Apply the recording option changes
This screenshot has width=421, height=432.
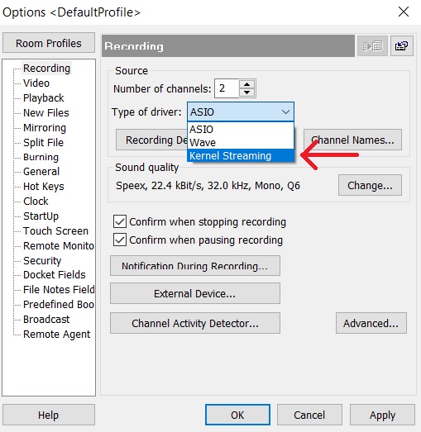(382, 415)
